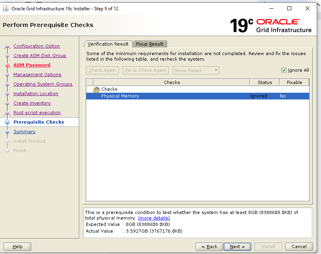Click the Fix & Check Again button
Screen dimensions: 321x254
pos(146,70)
